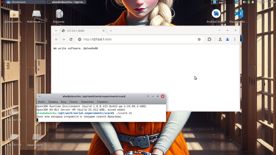
Task: Minimize the terminal window
Action: (x=153, y=96)
